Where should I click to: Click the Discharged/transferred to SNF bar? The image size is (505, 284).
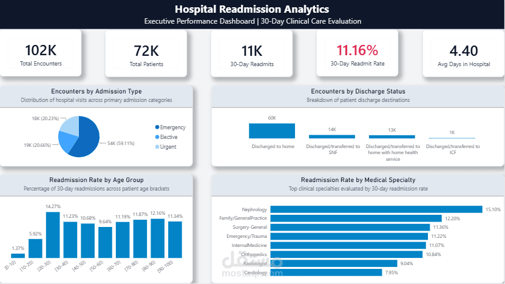332,137
